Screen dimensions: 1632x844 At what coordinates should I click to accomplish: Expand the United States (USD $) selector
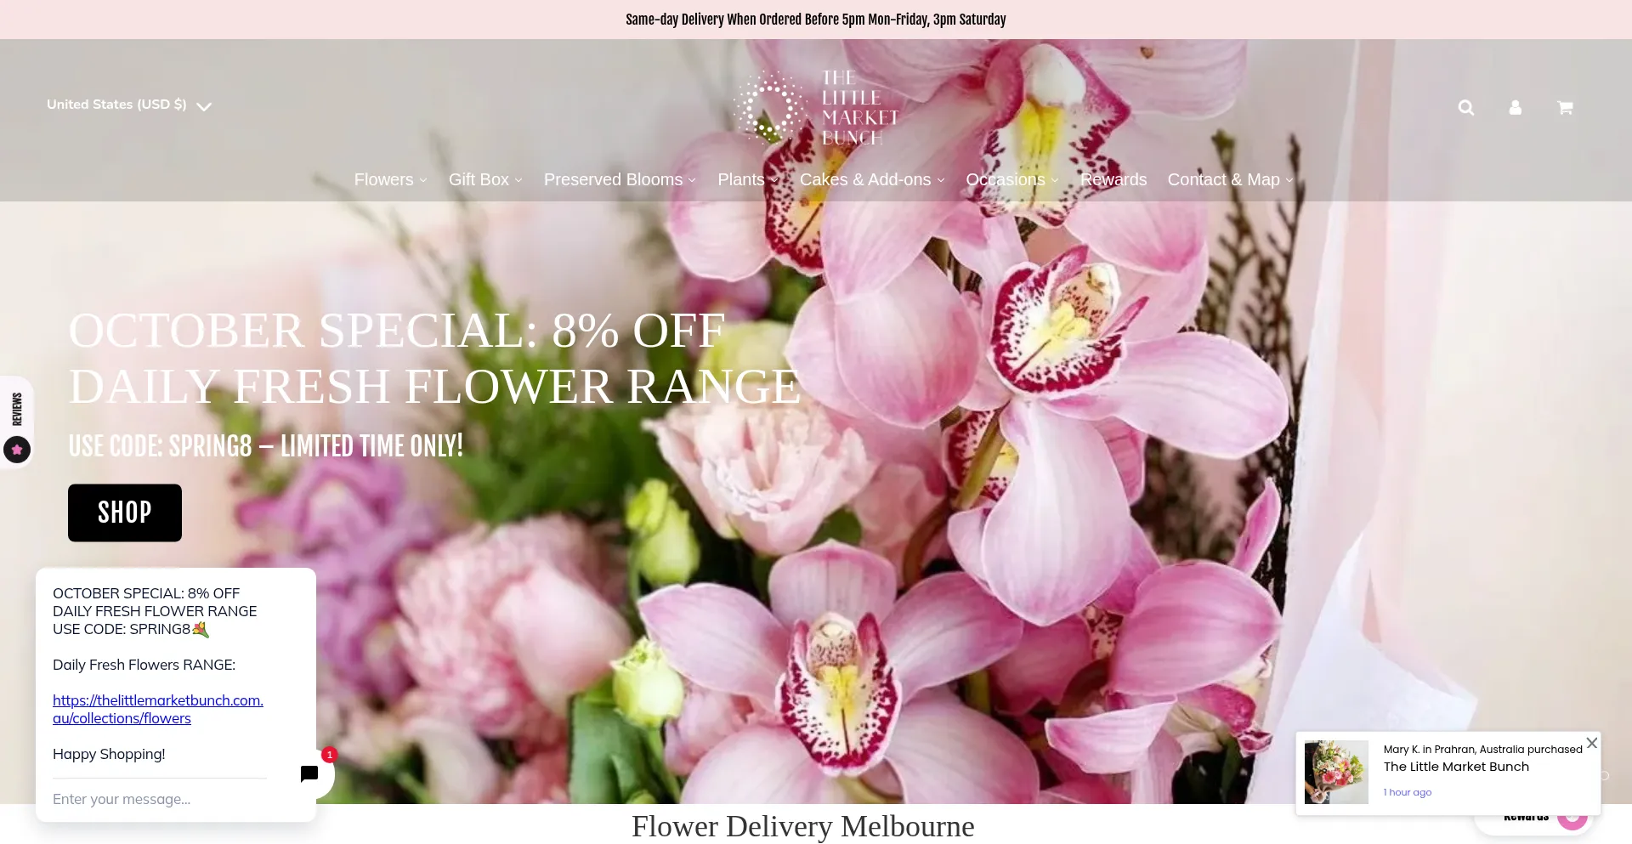click(x=128, y=105)
